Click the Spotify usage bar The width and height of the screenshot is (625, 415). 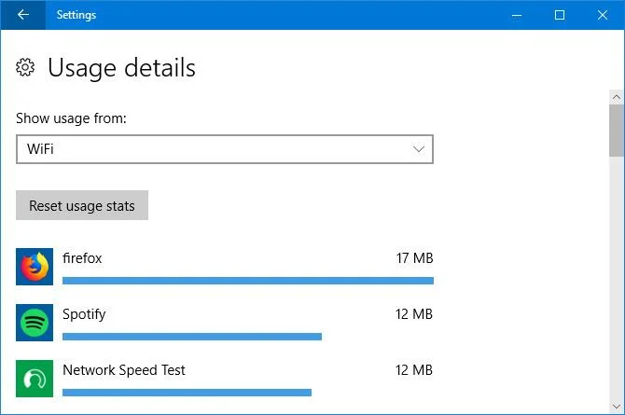tap(192, 337)
